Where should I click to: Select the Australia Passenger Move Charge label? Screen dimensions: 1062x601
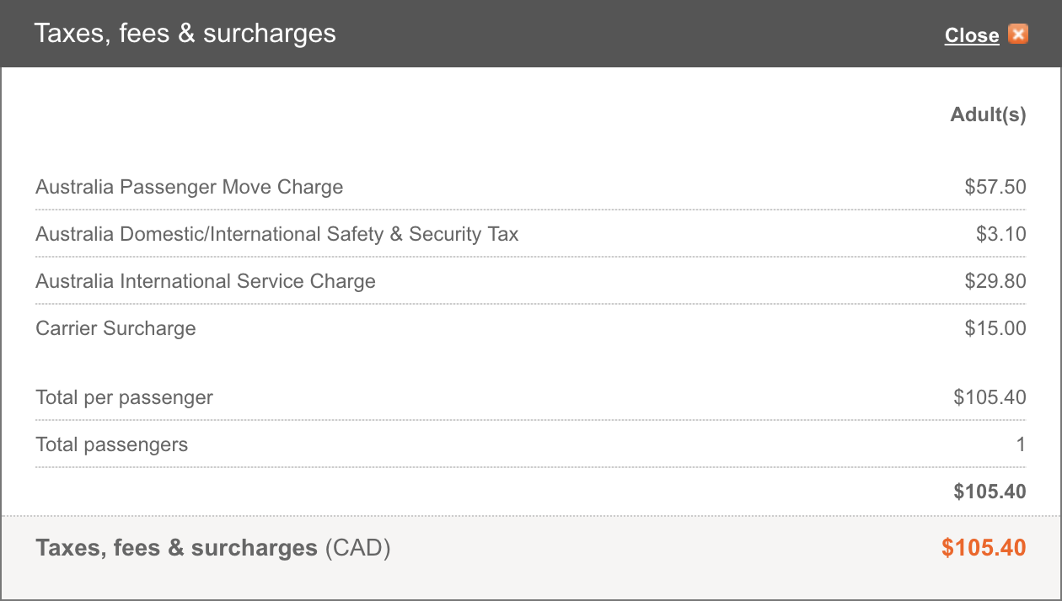[190, 187]
